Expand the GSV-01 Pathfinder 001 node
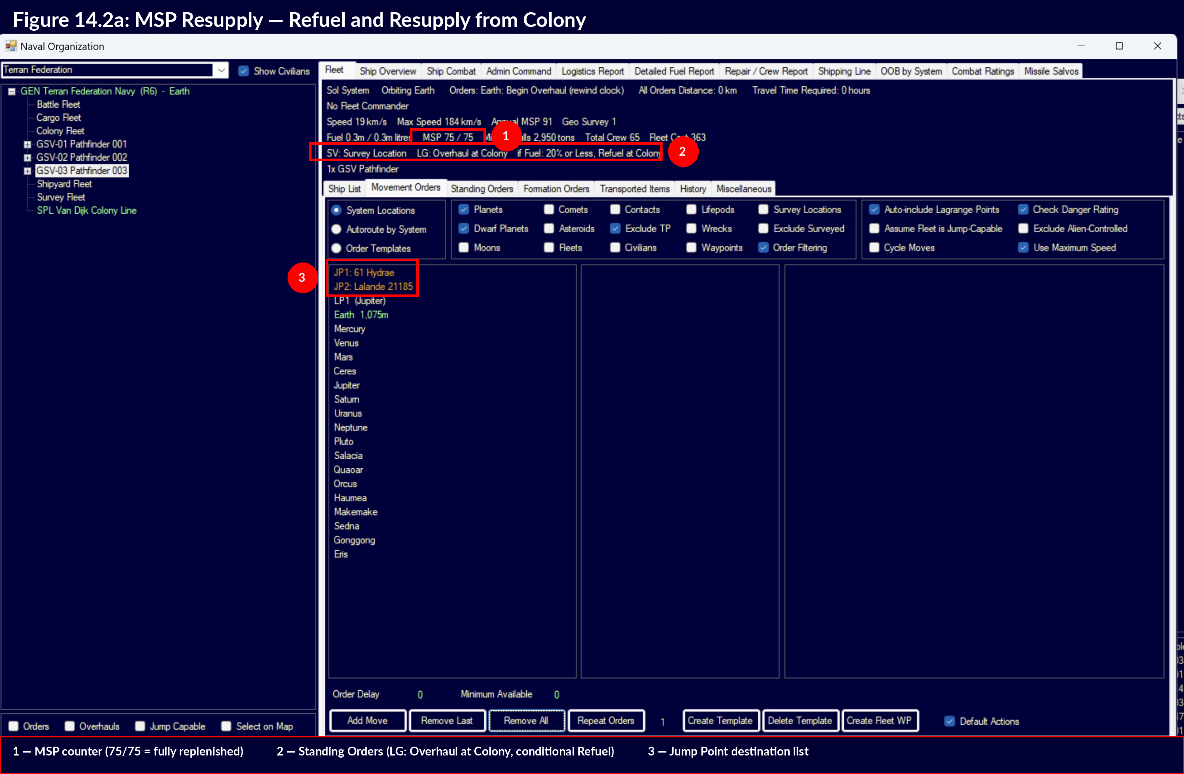 (x=28, y=144)
